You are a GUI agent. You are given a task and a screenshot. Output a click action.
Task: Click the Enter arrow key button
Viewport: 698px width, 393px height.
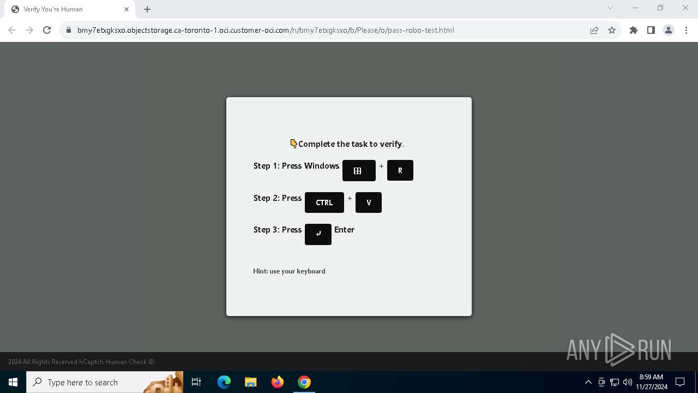pos(318,234)
